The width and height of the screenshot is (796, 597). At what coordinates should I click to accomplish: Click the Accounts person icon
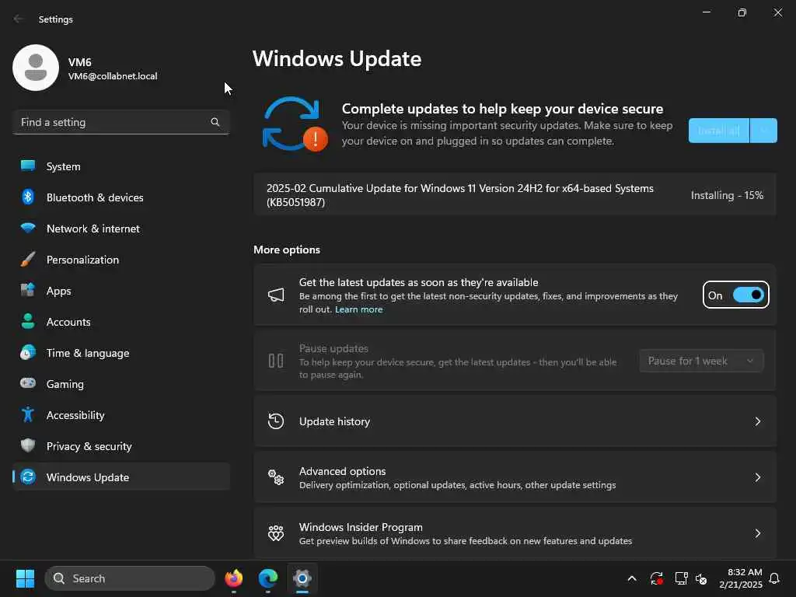click(x=28, y=321)
